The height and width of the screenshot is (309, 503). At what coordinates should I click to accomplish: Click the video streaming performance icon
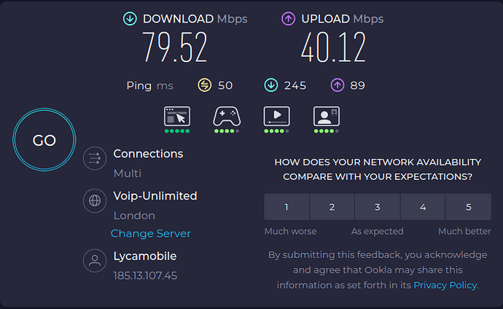click(x=276, y=117)
